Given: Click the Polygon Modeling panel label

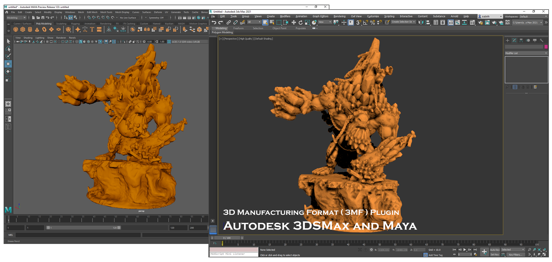Looking at the screenshot, I should point(222,32).
